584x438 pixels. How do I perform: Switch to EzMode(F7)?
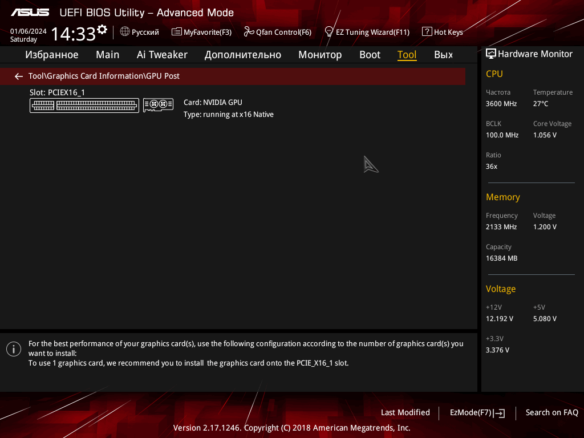coord(471,413)
